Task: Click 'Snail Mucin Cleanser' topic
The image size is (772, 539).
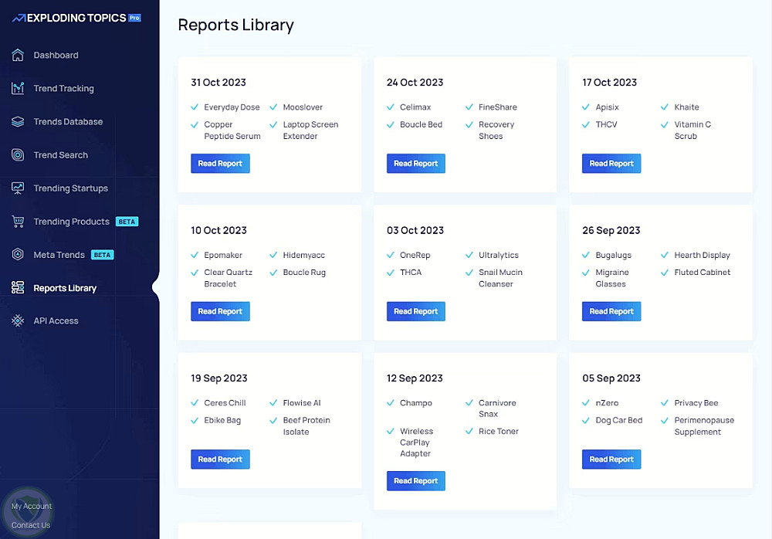Action: point(500,278)
